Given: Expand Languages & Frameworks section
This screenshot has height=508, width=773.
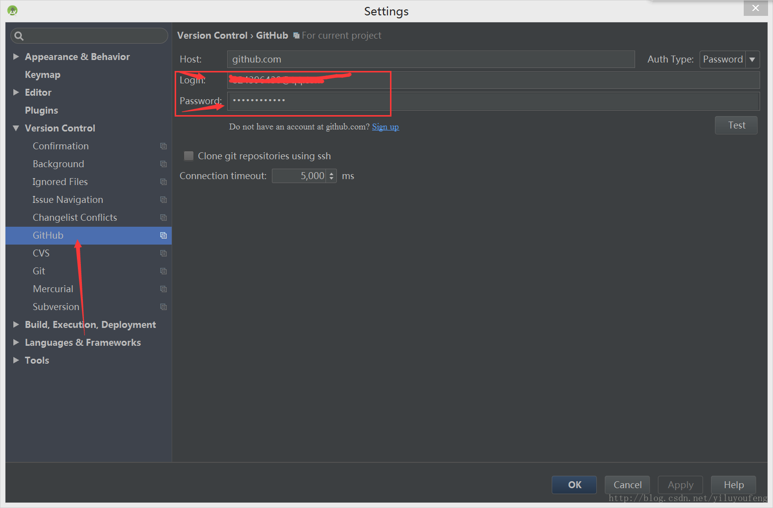Looking at the screenshot, I should coord(16,342).
